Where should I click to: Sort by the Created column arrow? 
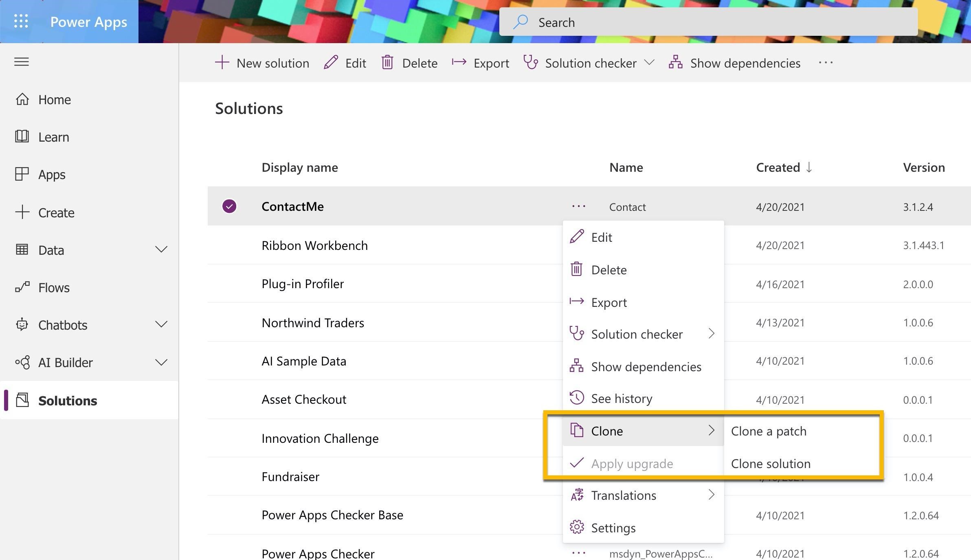click(x=809, y=167)
